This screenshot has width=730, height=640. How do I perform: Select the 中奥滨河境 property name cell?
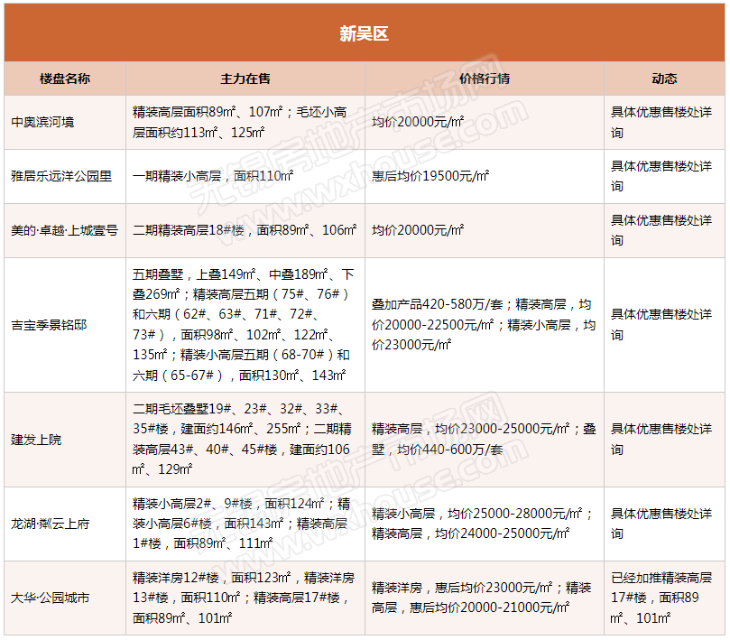coord(49,123)
